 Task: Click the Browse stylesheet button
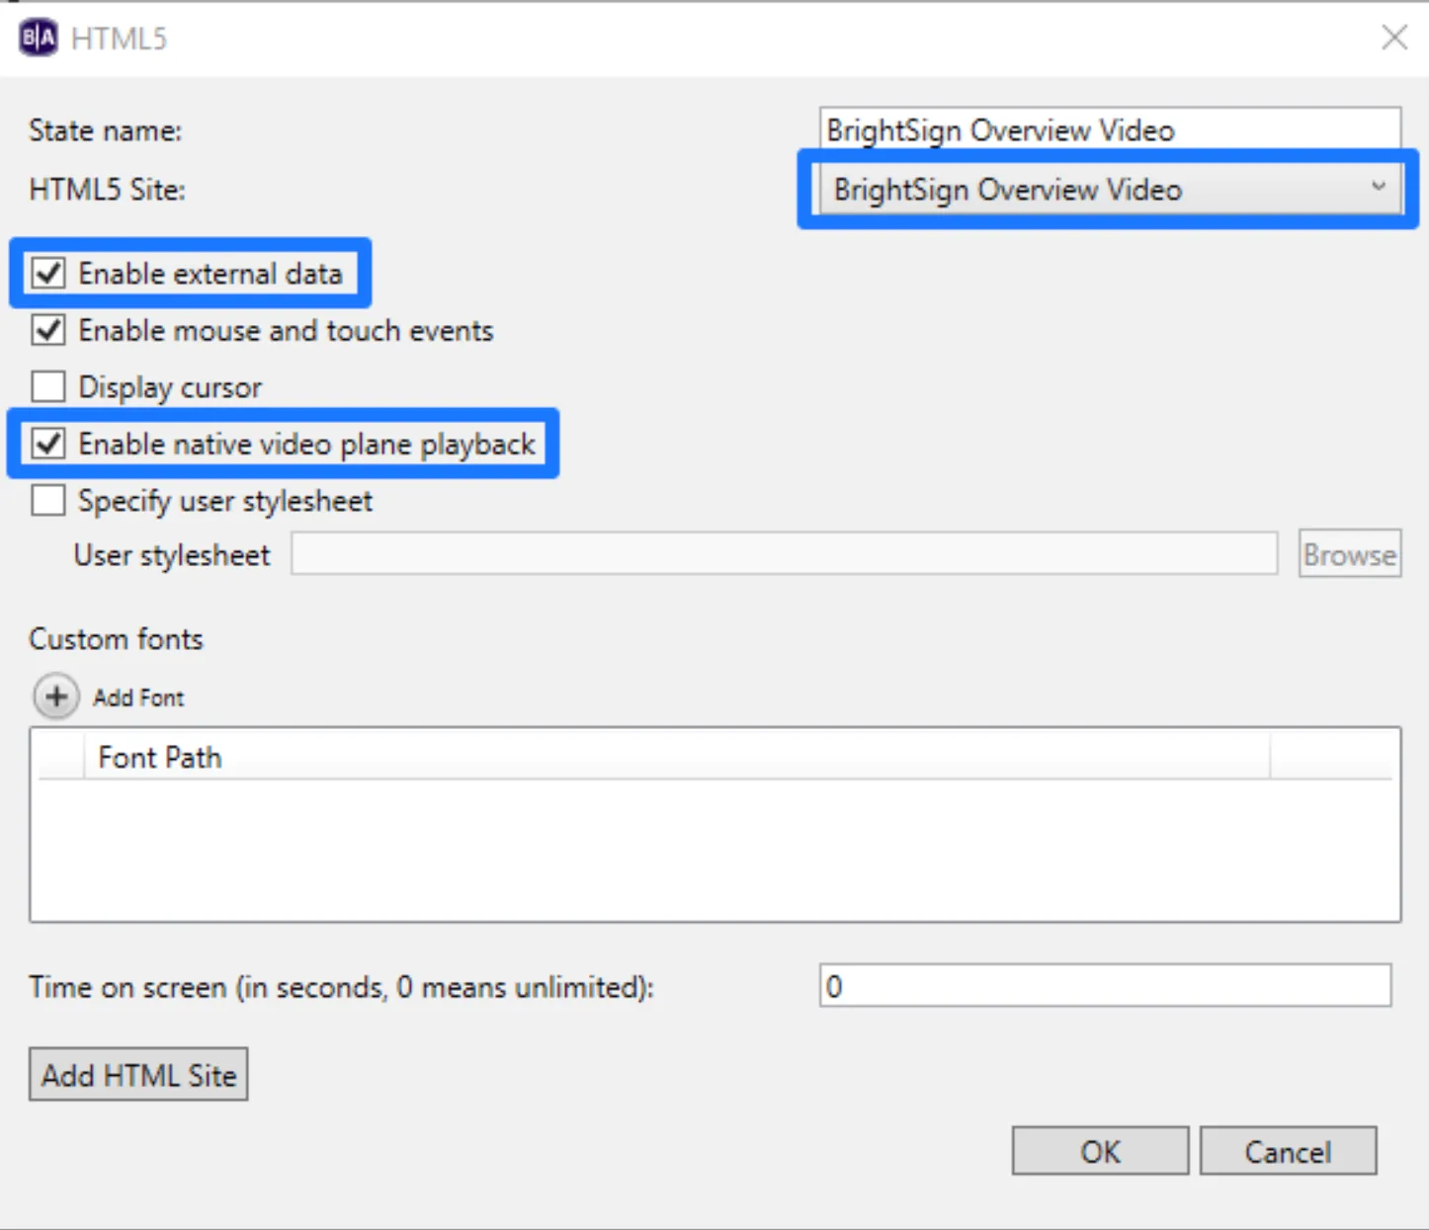[x=1350, y=554]
